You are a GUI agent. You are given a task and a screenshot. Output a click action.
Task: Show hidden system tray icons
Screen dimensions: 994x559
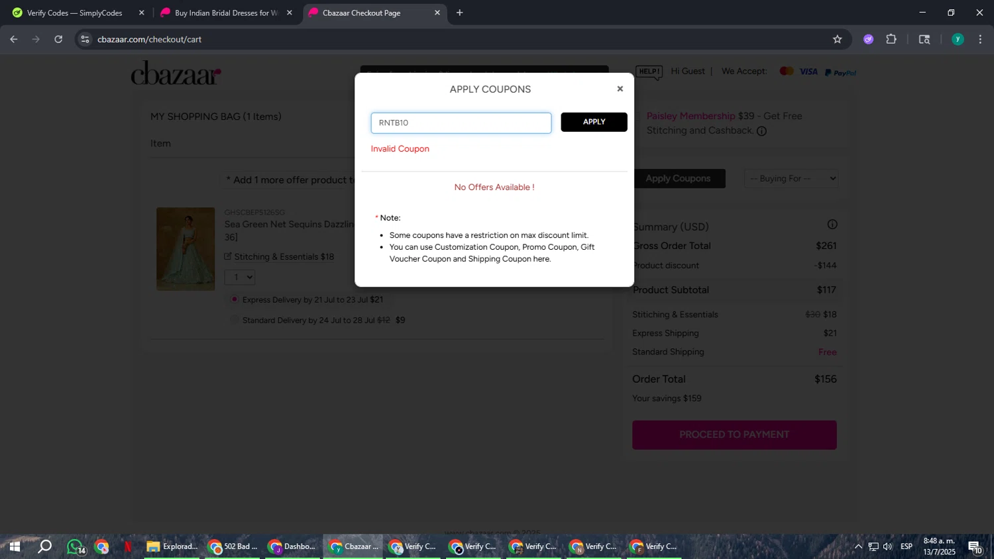pos(858,546)
